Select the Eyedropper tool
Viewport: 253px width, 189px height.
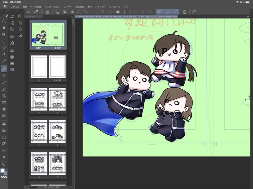point(4,61)
